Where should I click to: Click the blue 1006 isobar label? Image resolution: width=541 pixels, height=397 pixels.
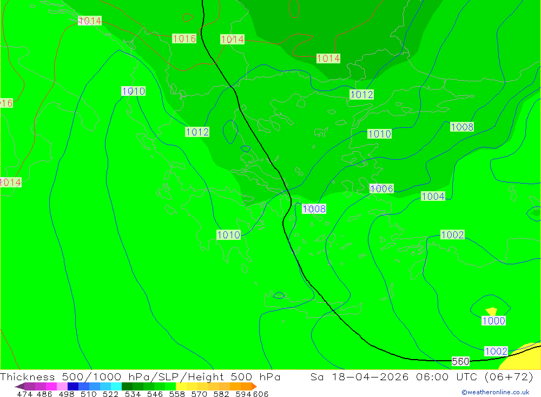click(x=381, y=188)
